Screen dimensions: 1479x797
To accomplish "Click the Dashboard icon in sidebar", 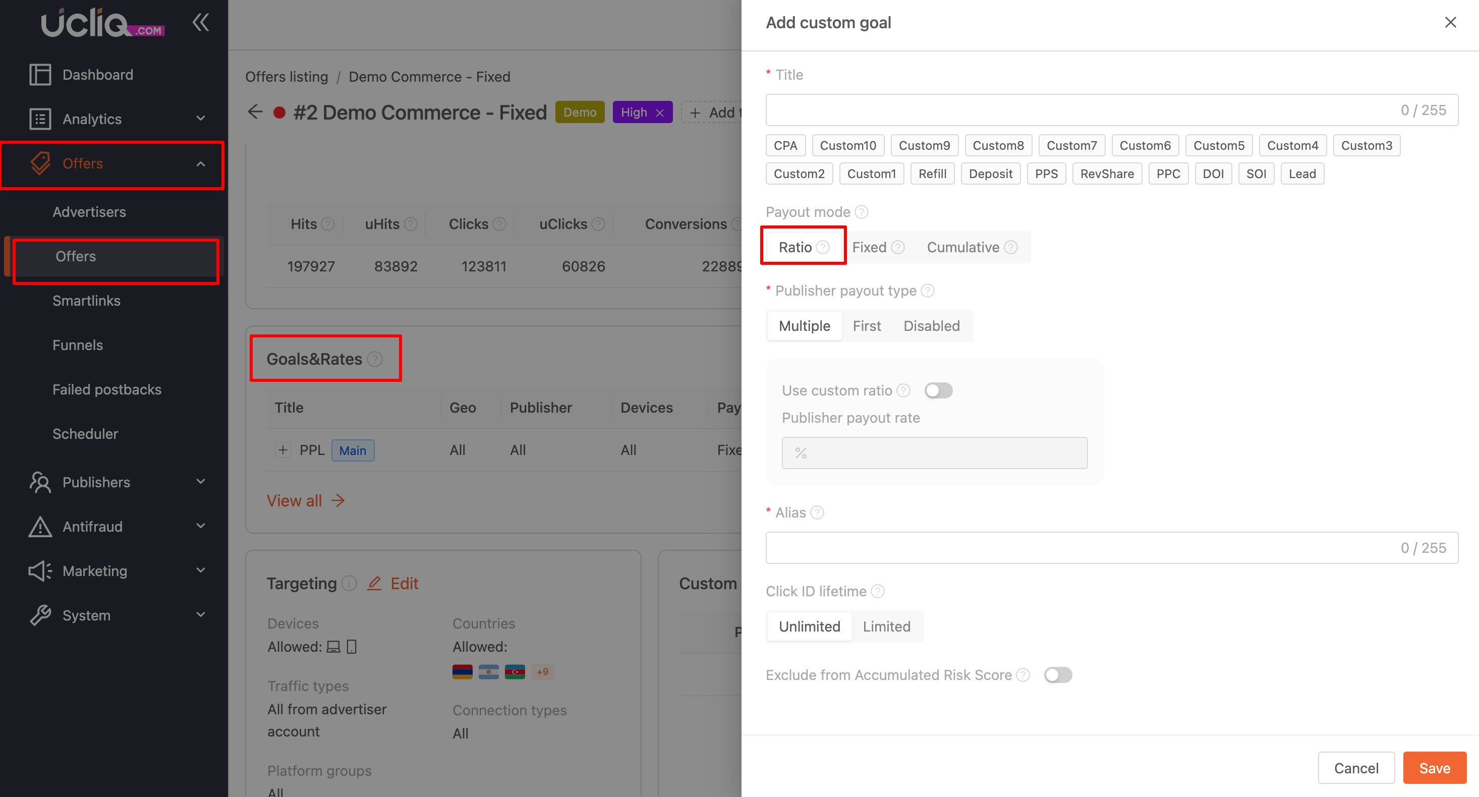I will coord(40,75).
